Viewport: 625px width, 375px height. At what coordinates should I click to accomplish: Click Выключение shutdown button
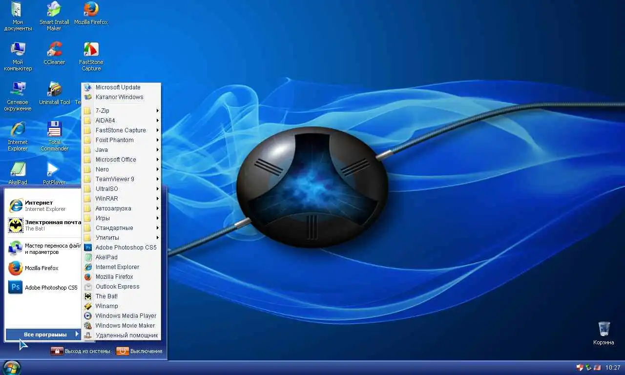click(x=140, y=351)
